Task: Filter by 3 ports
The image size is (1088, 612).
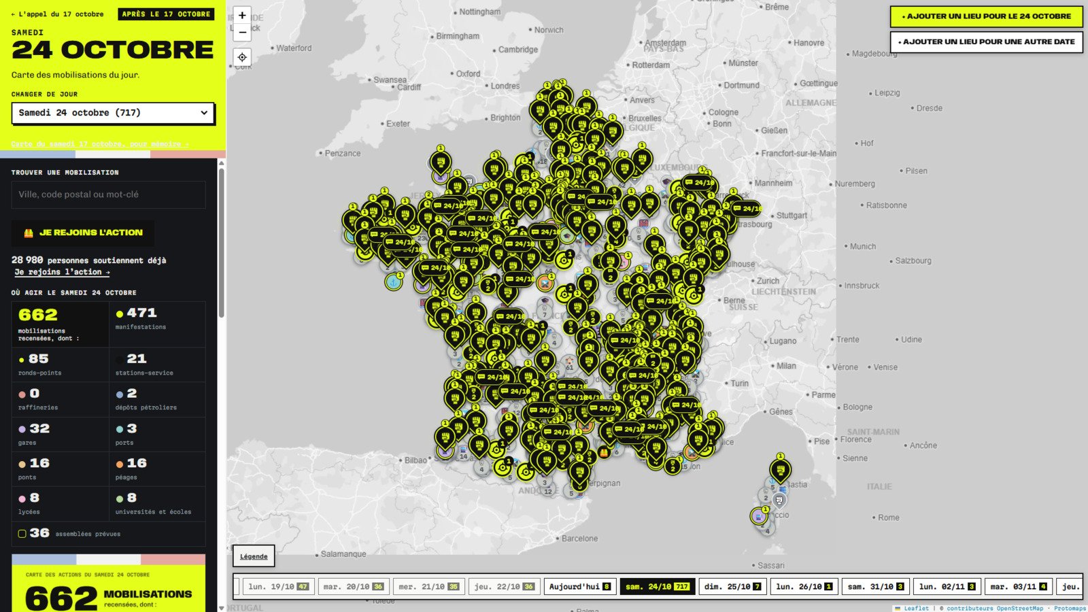Action: [x=157, y=435]
